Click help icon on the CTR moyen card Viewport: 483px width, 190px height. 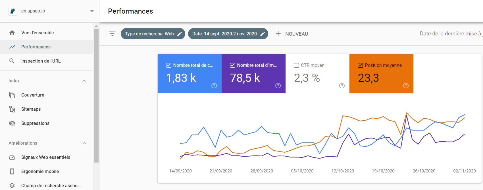[342, 86]
